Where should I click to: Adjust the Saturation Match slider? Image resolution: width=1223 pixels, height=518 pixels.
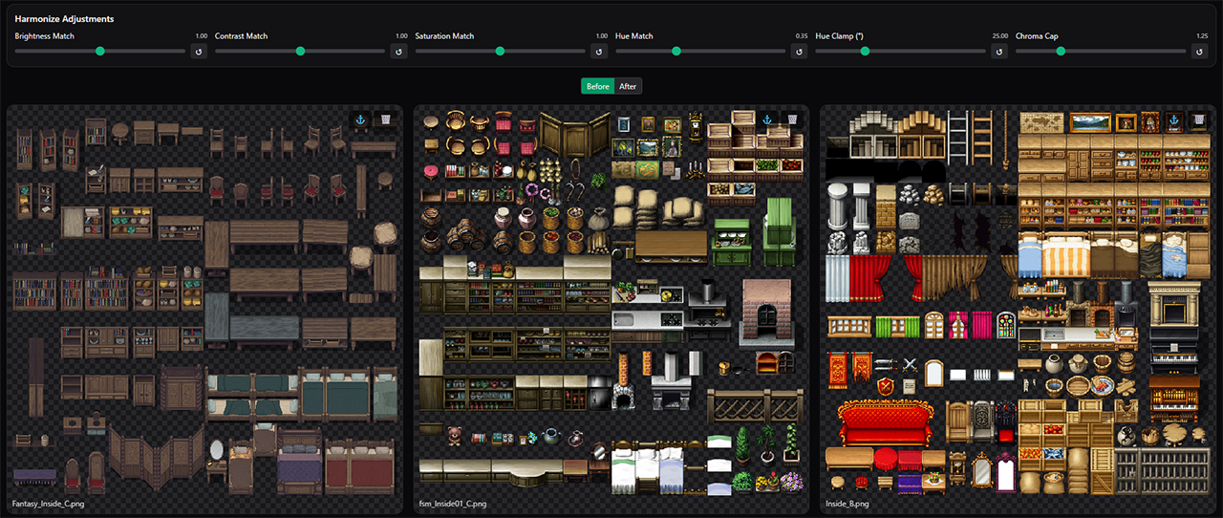[x=501, y=51]
